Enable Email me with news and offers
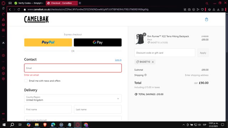 [x=26, y=81]
